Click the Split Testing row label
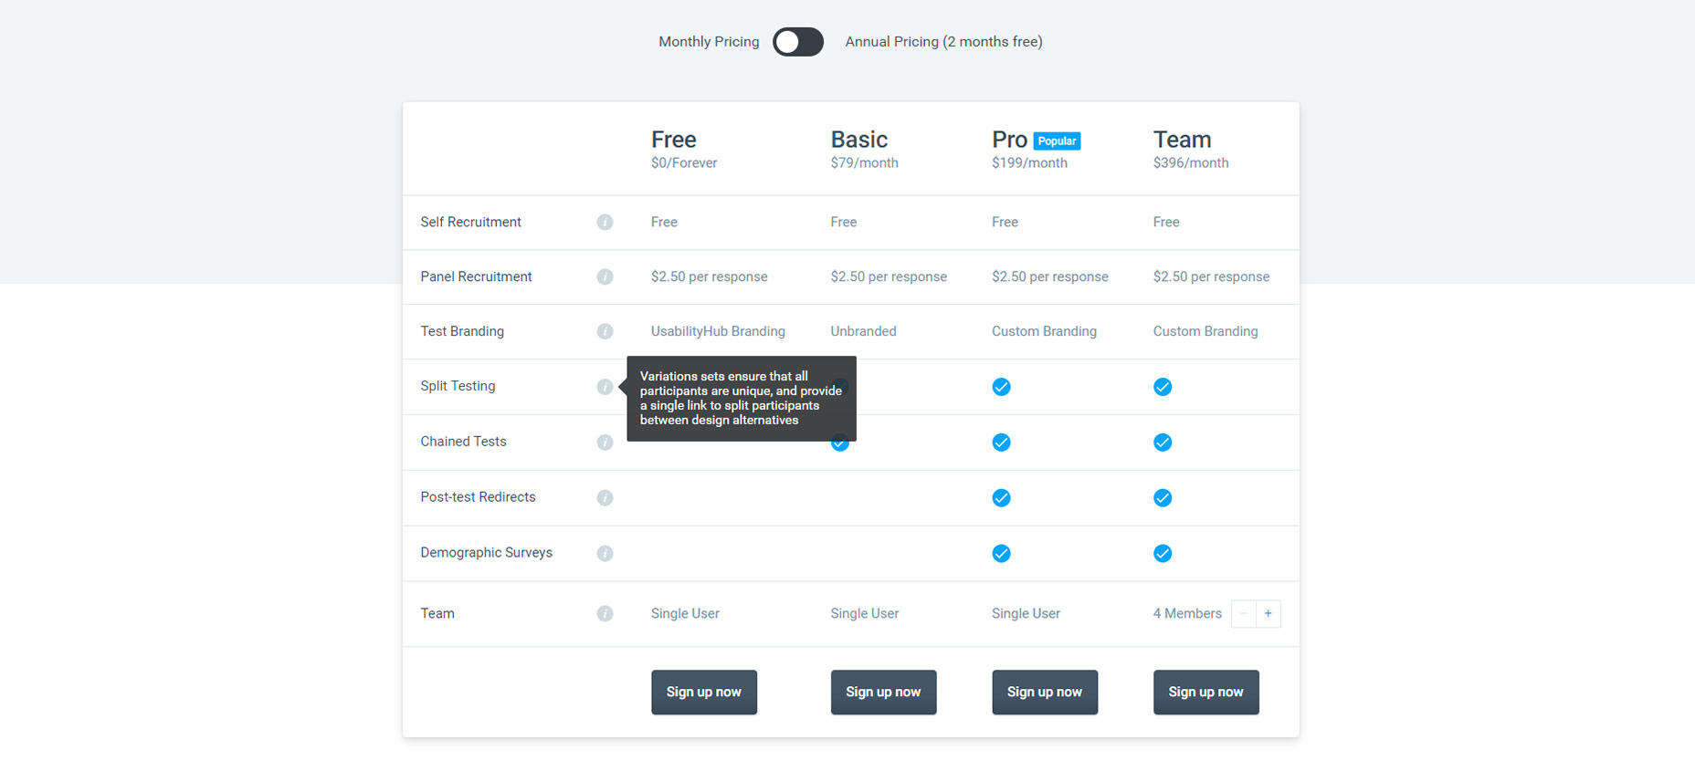The width and height of the screenshot is (1695, 771). point(458,386)
